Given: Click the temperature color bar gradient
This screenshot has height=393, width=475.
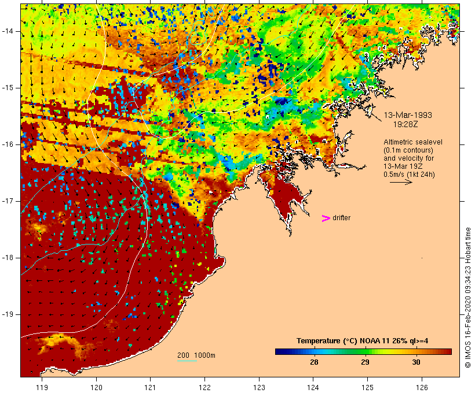Looking at the screenshot, I should click(363, 351).
